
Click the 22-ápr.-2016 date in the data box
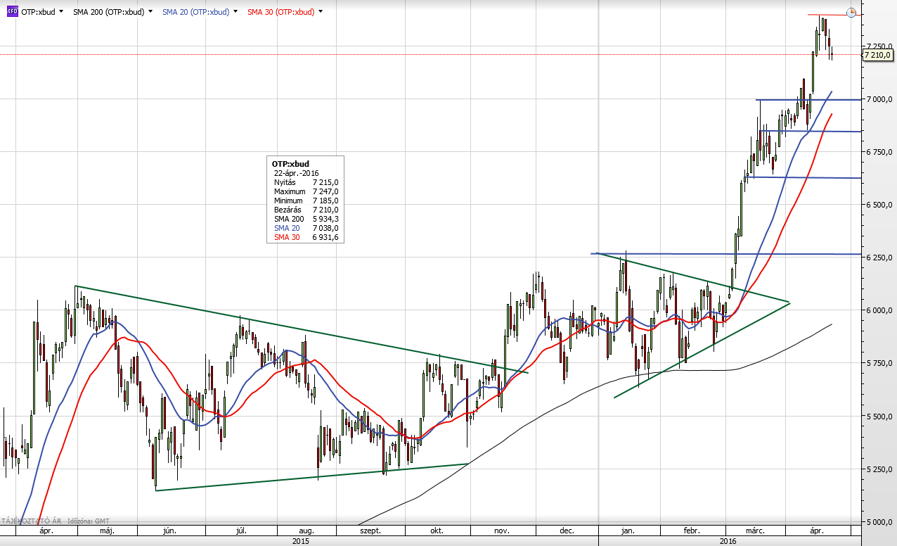tap(297, 173)
